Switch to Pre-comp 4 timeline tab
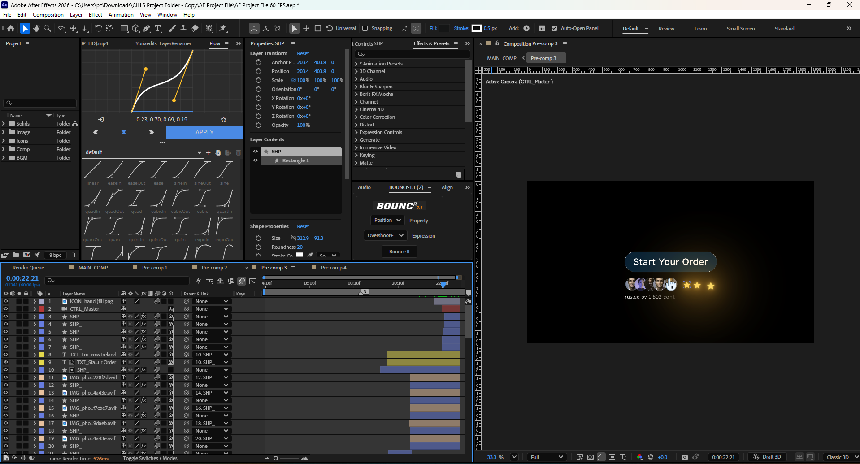 pos(334,268)
